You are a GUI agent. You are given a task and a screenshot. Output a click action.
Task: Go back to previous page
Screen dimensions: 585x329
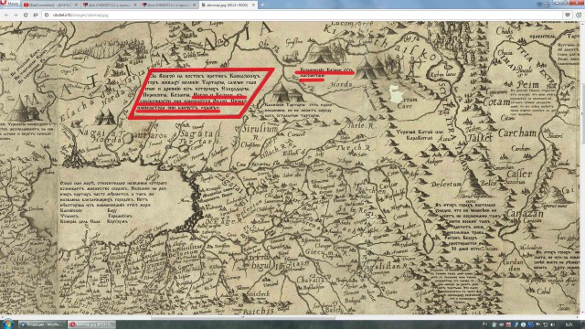tap(6, 15)
